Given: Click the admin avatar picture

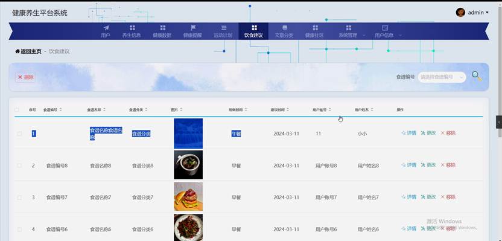Looking at the screenshot, I should point(460,13).
